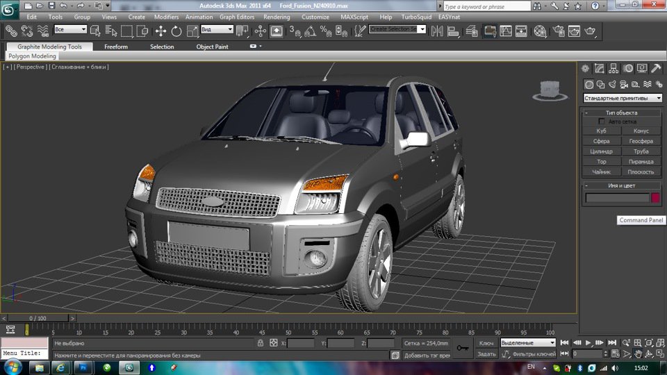Toggle Angle Snap
This screenshot has height=375, width=667.
[x=310, y=31]
